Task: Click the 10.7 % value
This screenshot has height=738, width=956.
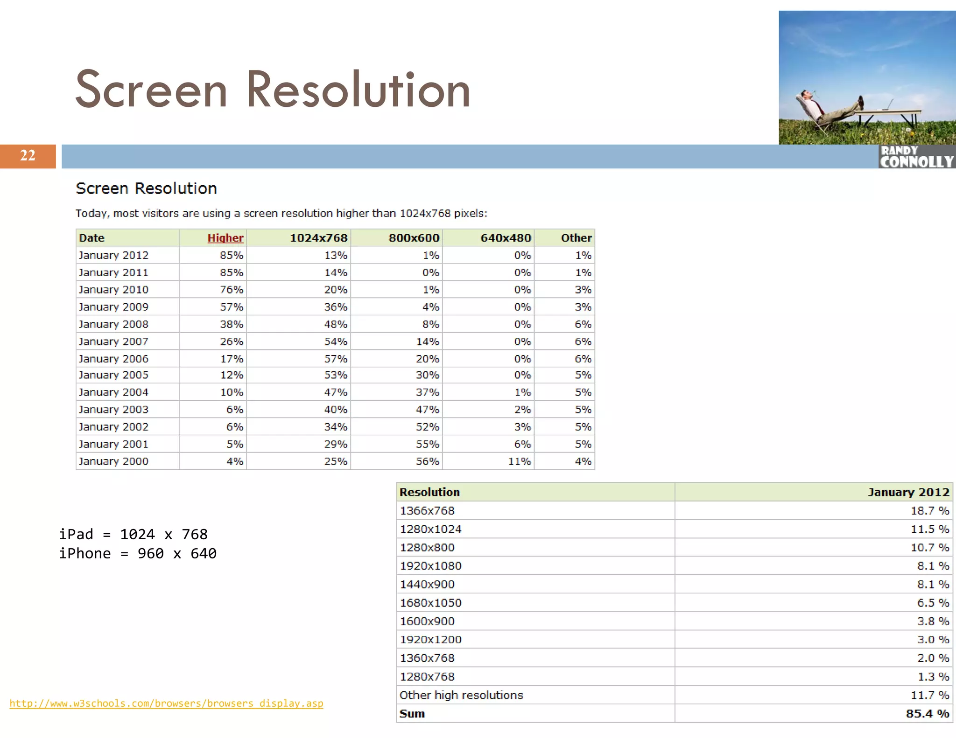Action: (x=930, y=548)
